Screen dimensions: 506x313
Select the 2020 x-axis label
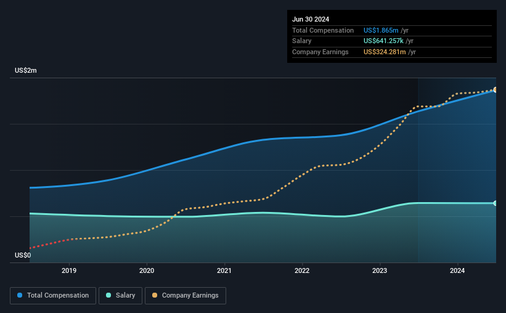(x=147, y=270)
